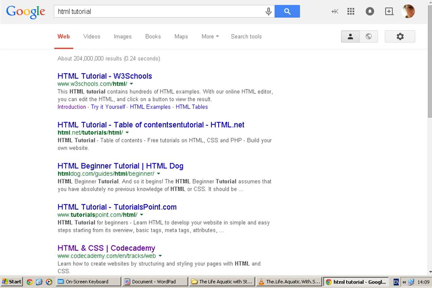
Task: Launch Chrome from quick launch icon
Action: 29,282
